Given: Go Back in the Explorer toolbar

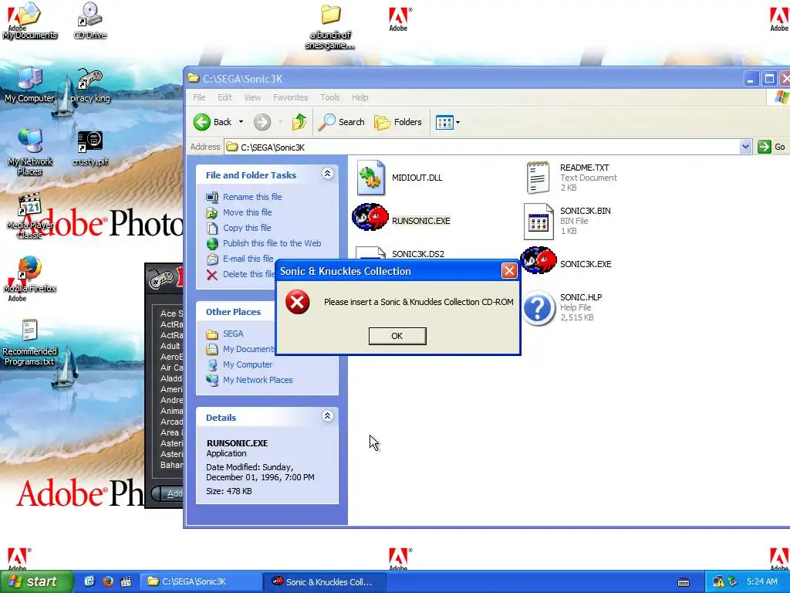Looking at the screenshot, I should click(213, 122).
